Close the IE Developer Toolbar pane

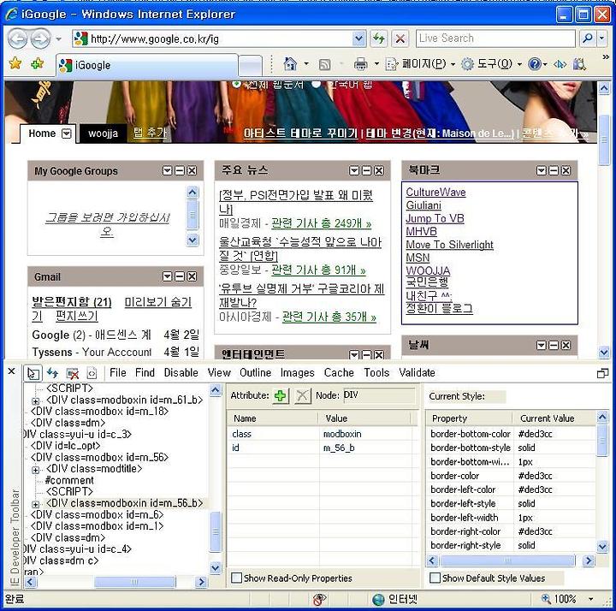point(11,371)
